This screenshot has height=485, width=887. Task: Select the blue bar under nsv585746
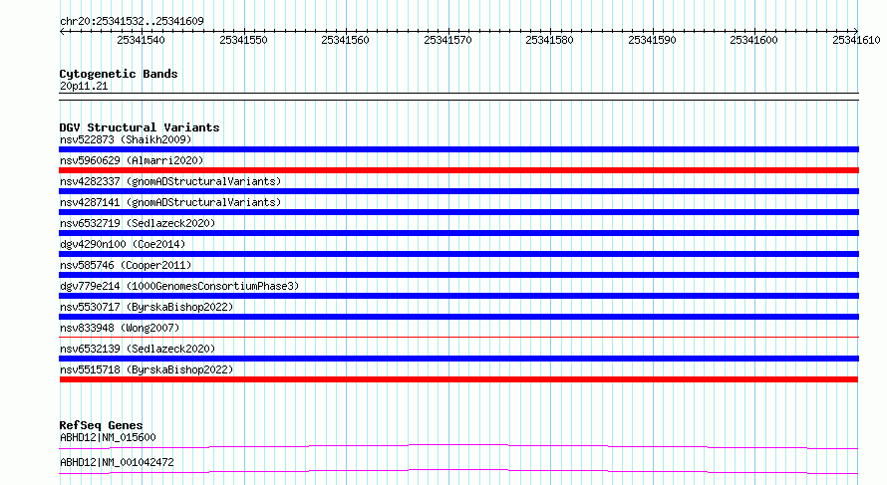click(458, 275)
